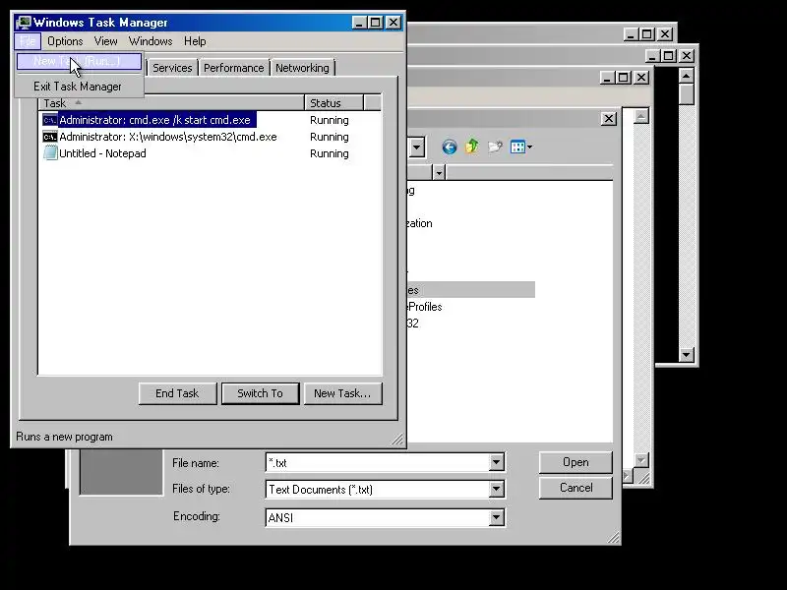Image resolution: width=787 pixels, height=590 pixels.
Task: Click the File name input field
Action: (x=379, y=462)
